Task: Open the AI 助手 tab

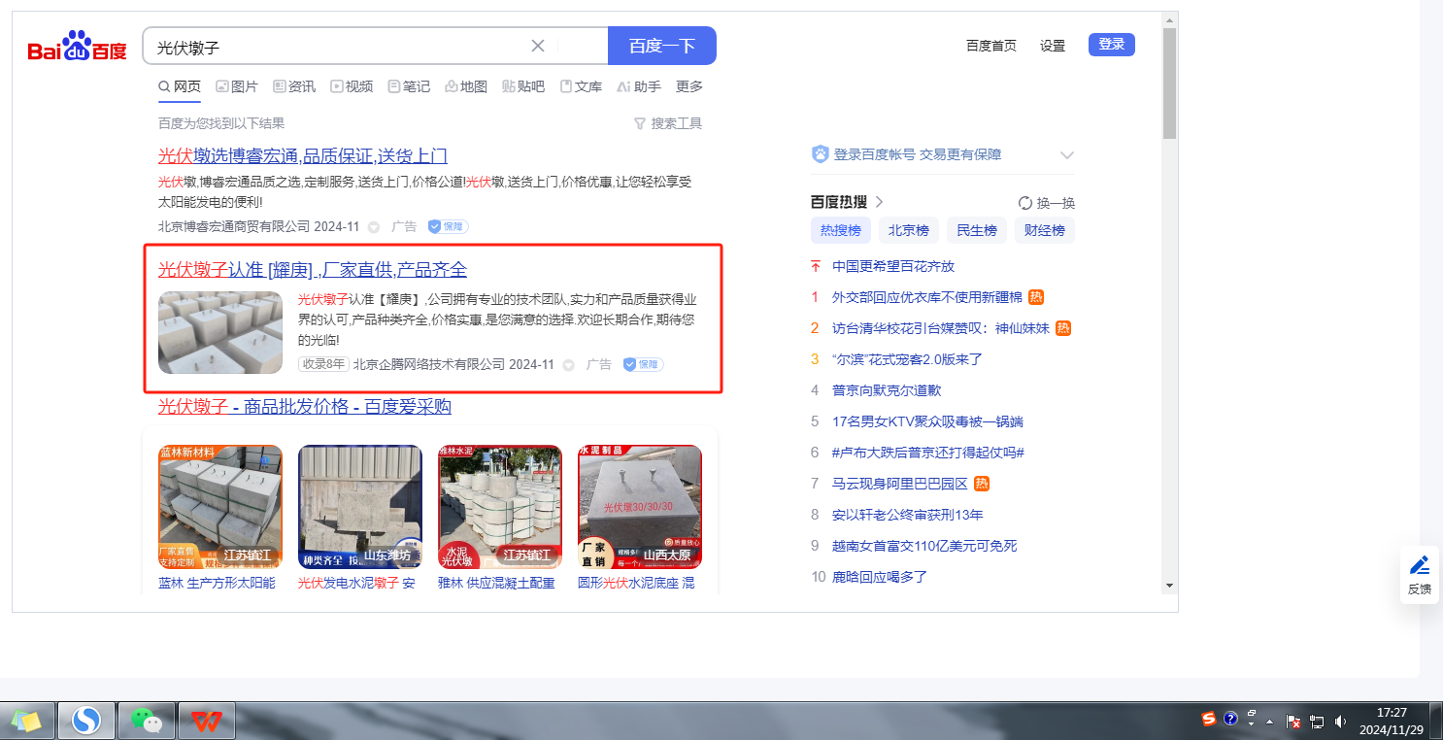Action: 639,86
